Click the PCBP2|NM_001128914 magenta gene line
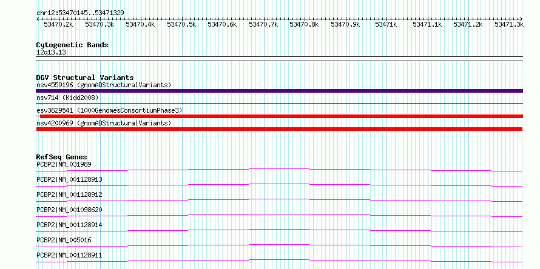This screenshot has height=269, width=540. pyautogui.click(x=279, y=230)
